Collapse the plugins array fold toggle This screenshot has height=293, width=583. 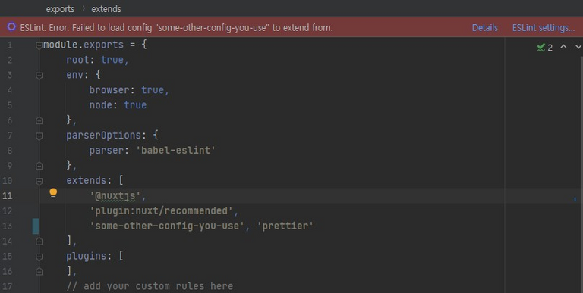coord(39,257)
